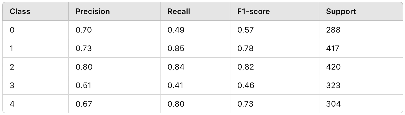
Task: Click the Recall column header
Action: (x=179, y=12)
